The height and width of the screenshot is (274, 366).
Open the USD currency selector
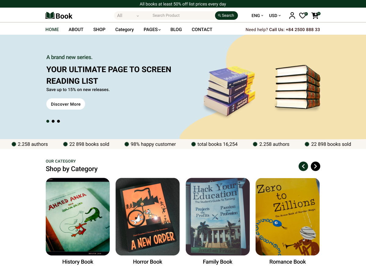point(274,16)
